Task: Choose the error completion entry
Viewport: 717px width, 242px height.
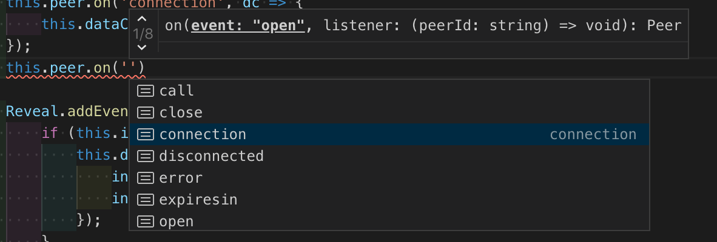Action: (389, 178)
